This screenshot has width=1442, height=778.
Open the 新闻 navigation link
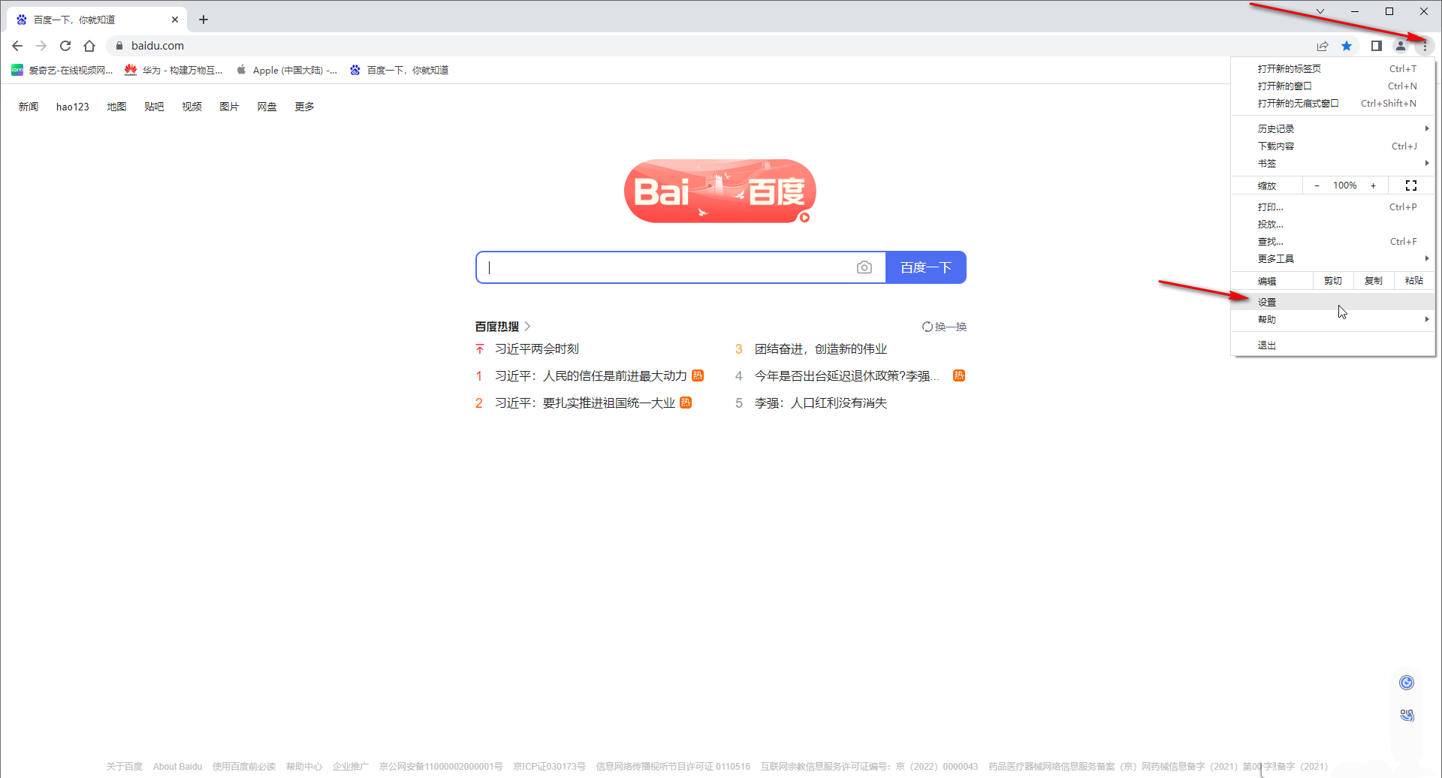pos(29,107)
